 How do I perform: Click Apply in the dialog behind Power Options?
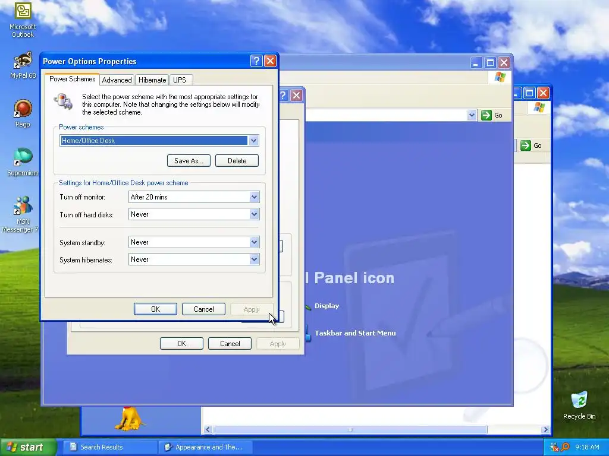[x=278, y=344]
